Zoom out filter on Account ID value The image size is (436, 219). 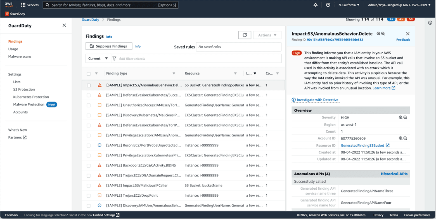[405, 138]
